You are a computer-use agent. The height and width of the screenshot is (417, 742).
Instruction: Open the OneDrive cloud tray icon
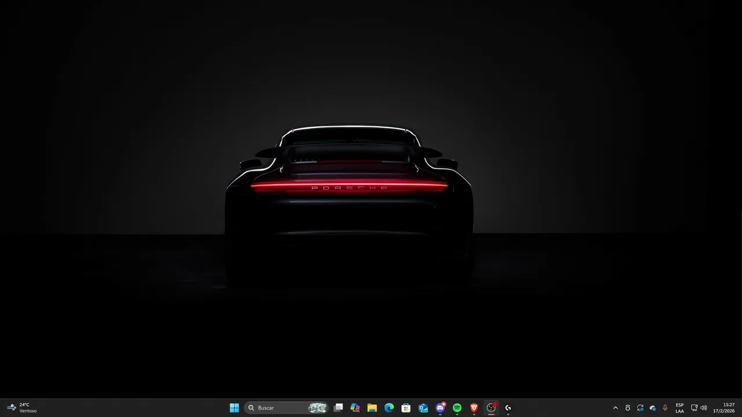653,408
